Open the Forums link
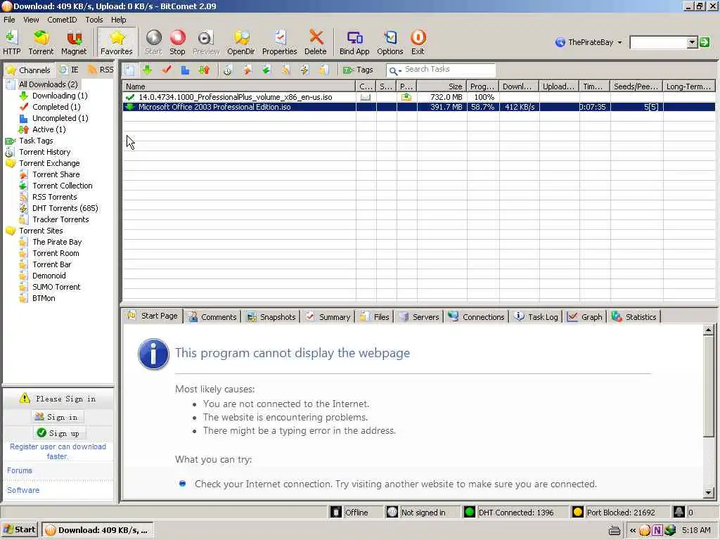This screenshot has width=720, height=540. [x=19, y=470]
